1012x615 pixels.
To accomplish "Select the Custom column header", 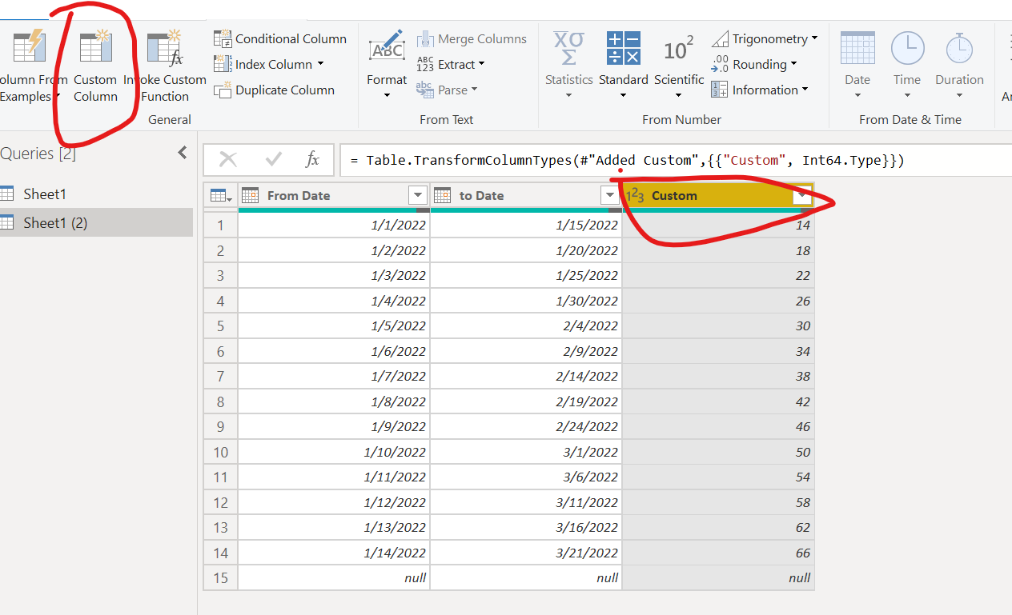I will [718, 195].
